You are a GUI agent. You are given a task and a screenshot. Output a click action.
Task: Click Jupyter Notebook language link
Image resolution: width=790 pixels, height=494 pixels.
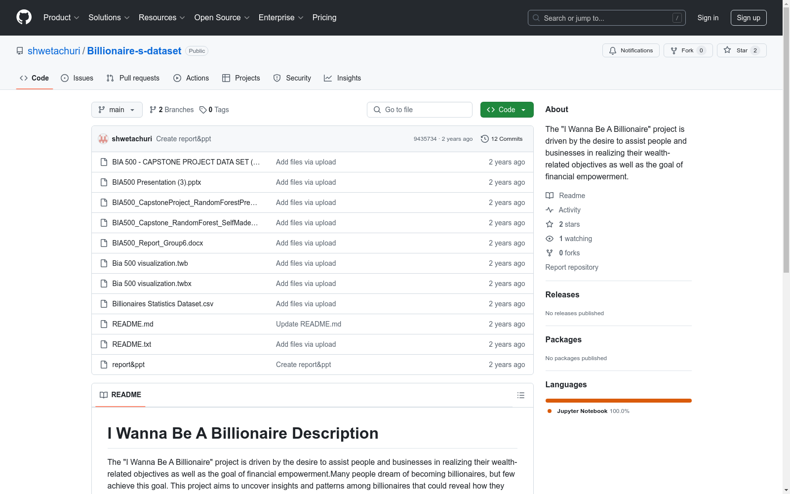coord(588,411)
